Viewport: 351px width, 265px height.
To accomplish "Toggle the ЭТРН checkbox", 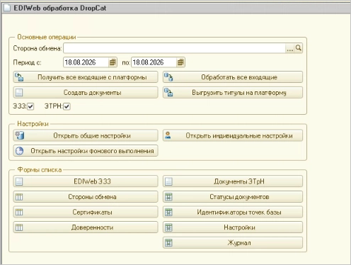I will coord(67,106).
